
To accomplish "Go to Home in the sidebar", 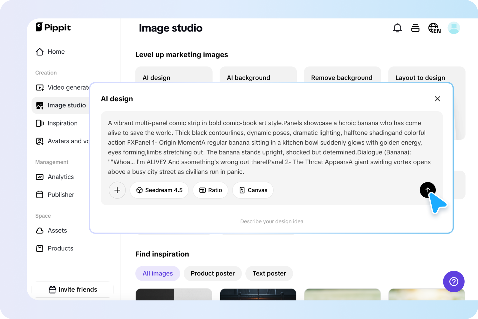I will coord(56,52).
